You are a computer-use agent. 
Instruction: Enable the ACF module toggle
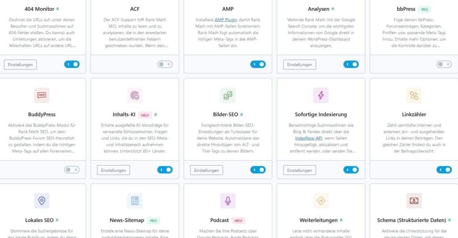[165, 64]
